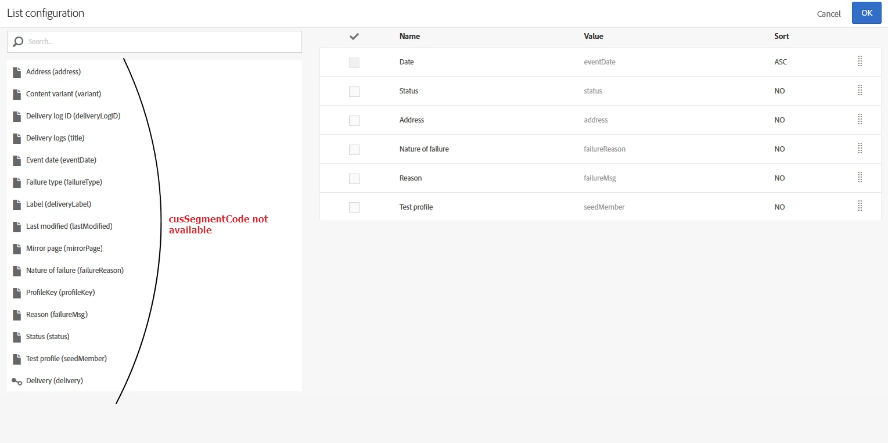Grab the drag handle of Nature of failure row

[860, 149]
